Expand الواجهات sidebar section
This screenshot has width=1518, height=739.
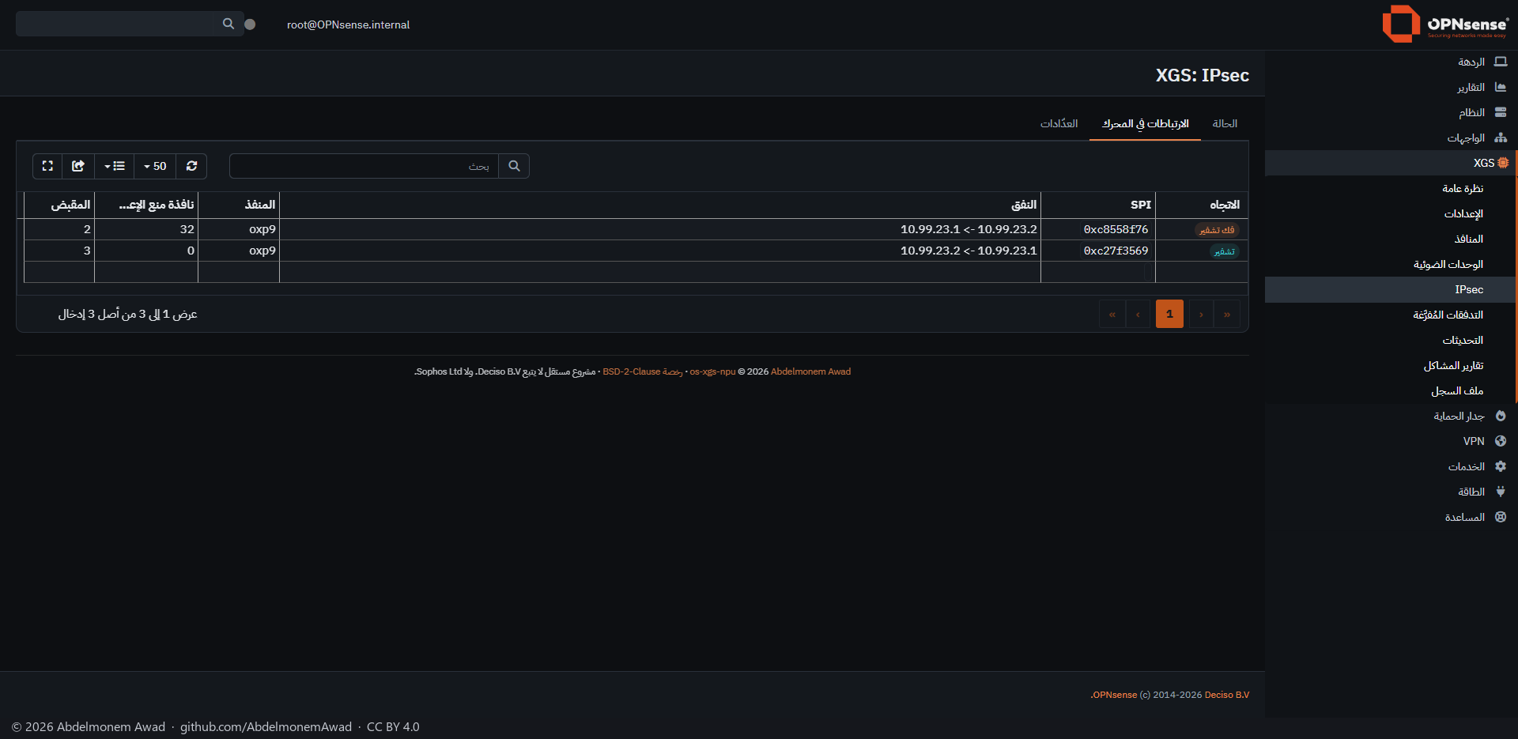tap(1391, 138)
